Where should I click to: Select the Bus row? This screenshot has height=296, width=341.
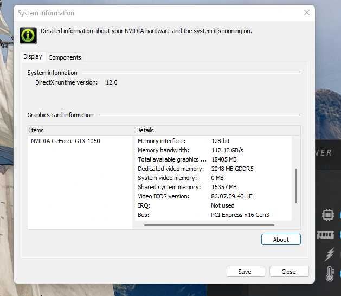click(x=214, y=215)
